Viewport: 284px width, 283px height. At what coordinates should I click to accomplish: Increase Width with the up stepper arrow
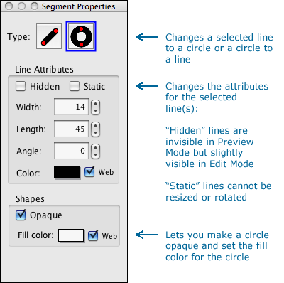(95, 104)
